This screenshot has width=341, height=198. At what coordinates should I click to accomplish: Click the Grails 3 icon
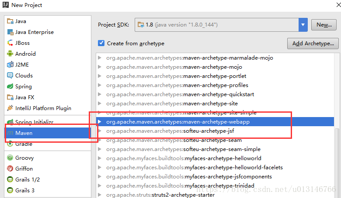(10, 190)
